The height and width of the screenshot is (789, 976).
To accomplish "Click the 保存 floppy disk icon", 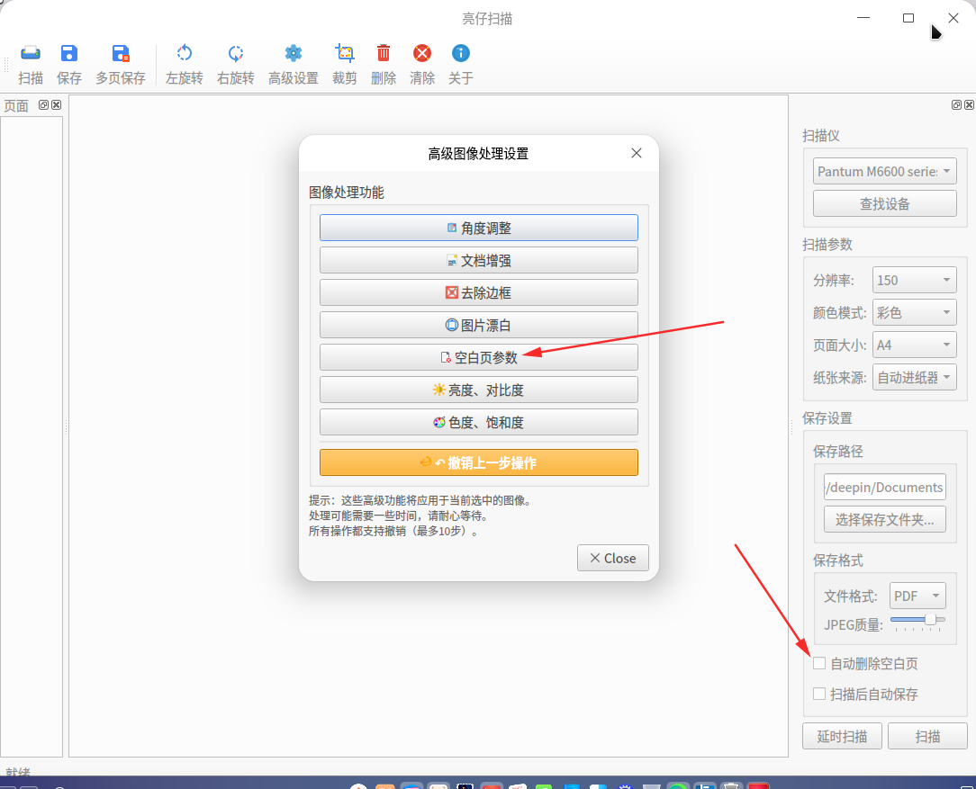I will point(69,53).
